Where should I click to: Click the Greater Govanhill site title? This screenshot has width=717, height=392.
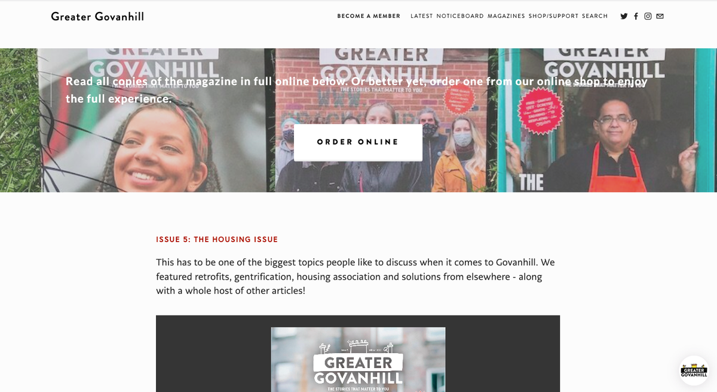pyautogui.click(x=97, y=16)
